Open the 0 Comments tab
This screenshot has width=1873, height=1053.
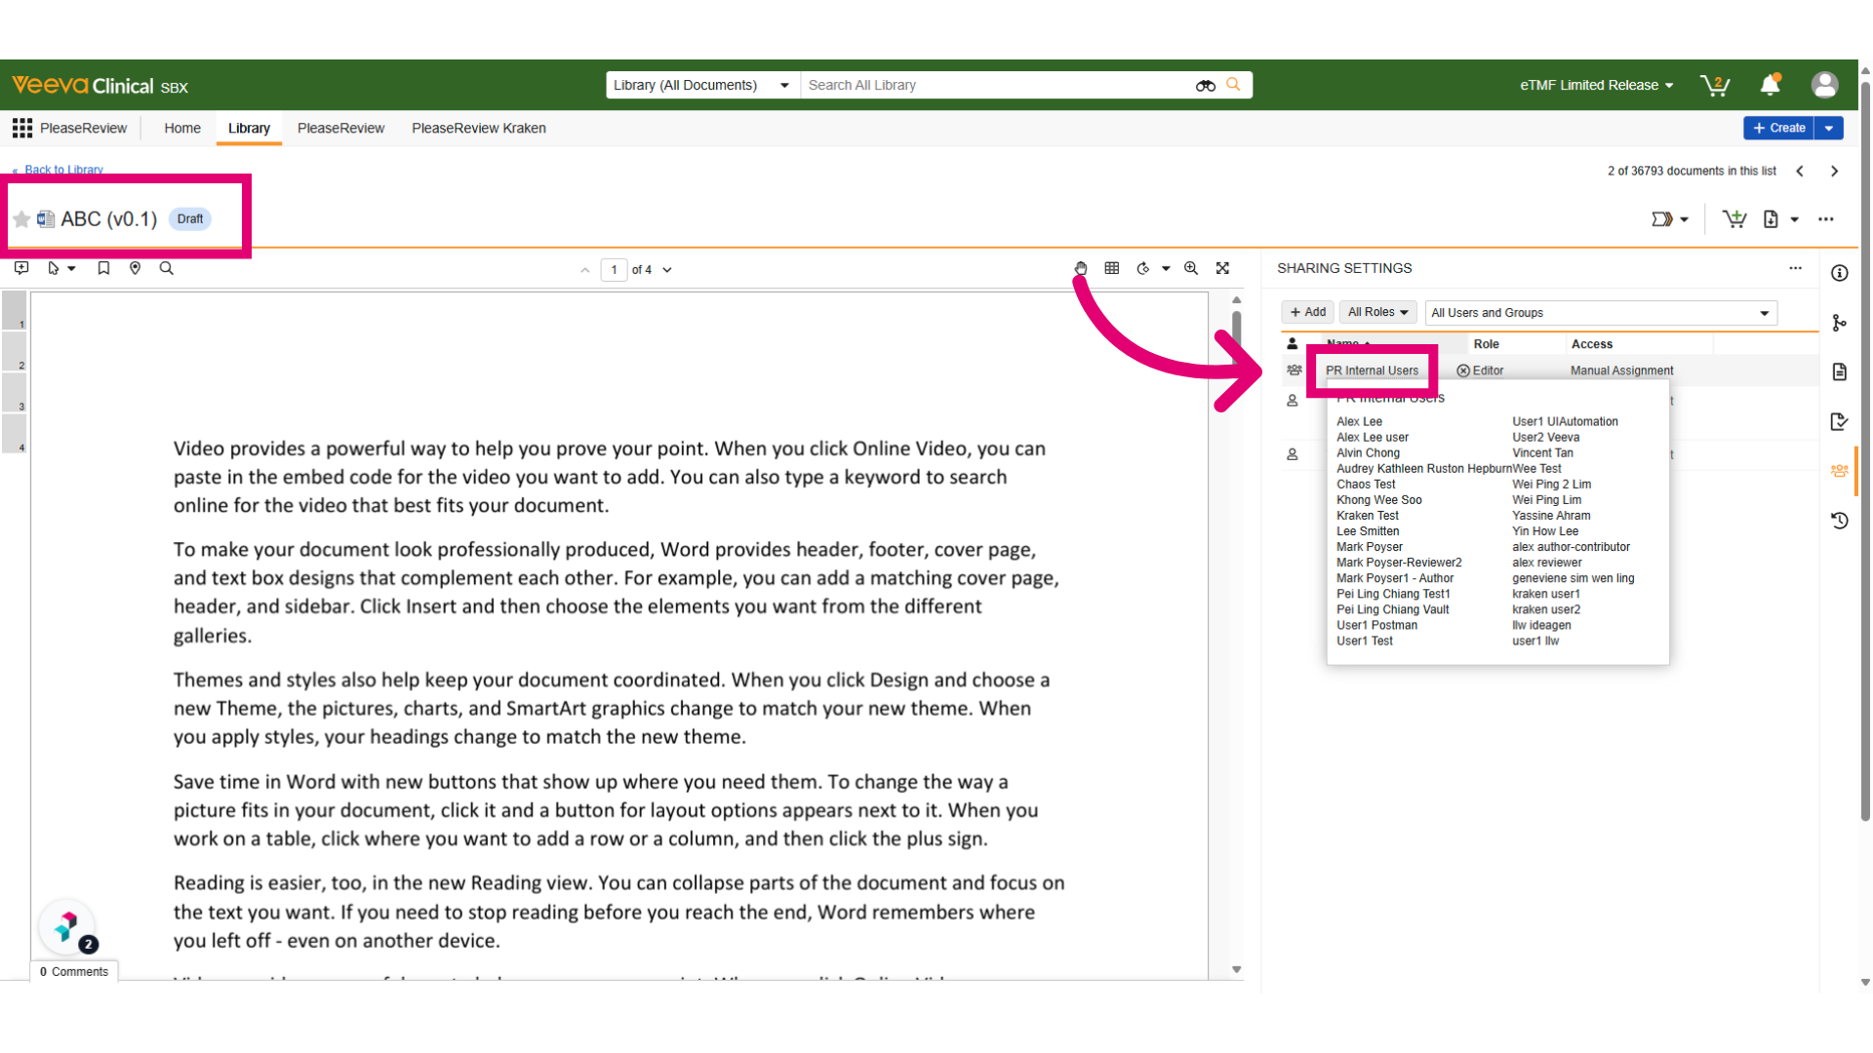(x=74, y=971)
